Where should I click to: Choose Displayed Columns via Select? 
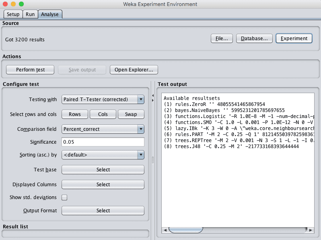point(103,185)
